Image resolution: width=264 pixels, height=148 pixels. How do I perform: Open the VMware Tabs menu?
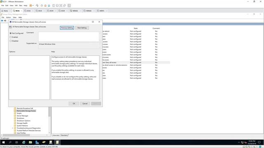click(21, 5)
